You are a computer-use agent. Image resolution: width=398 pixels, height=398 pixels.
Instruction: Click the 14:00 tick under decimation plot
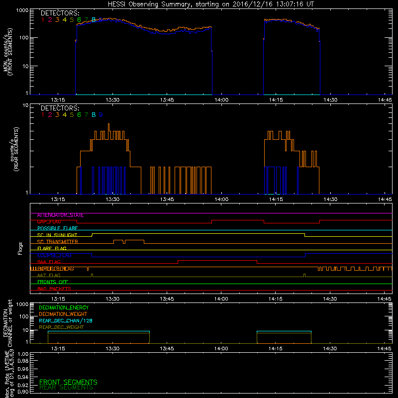[221, 349]
